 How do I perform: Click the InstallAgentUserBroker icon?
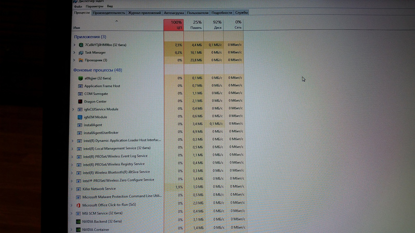[x=79, y=133]
